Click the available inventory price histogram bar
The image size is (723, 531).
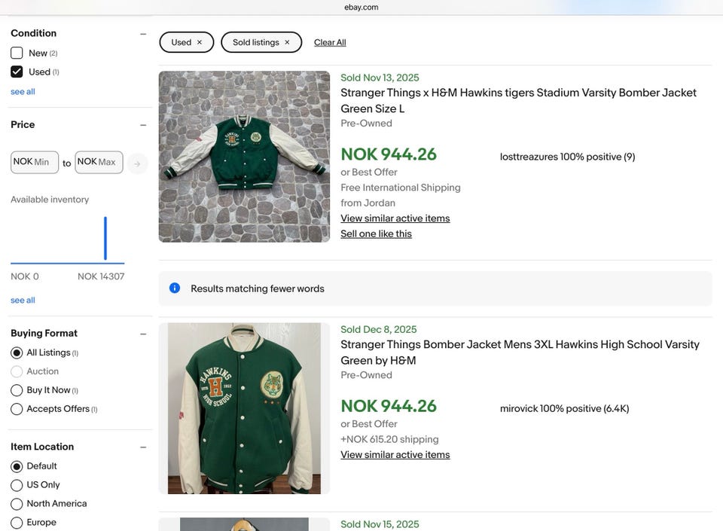point(105,239)
